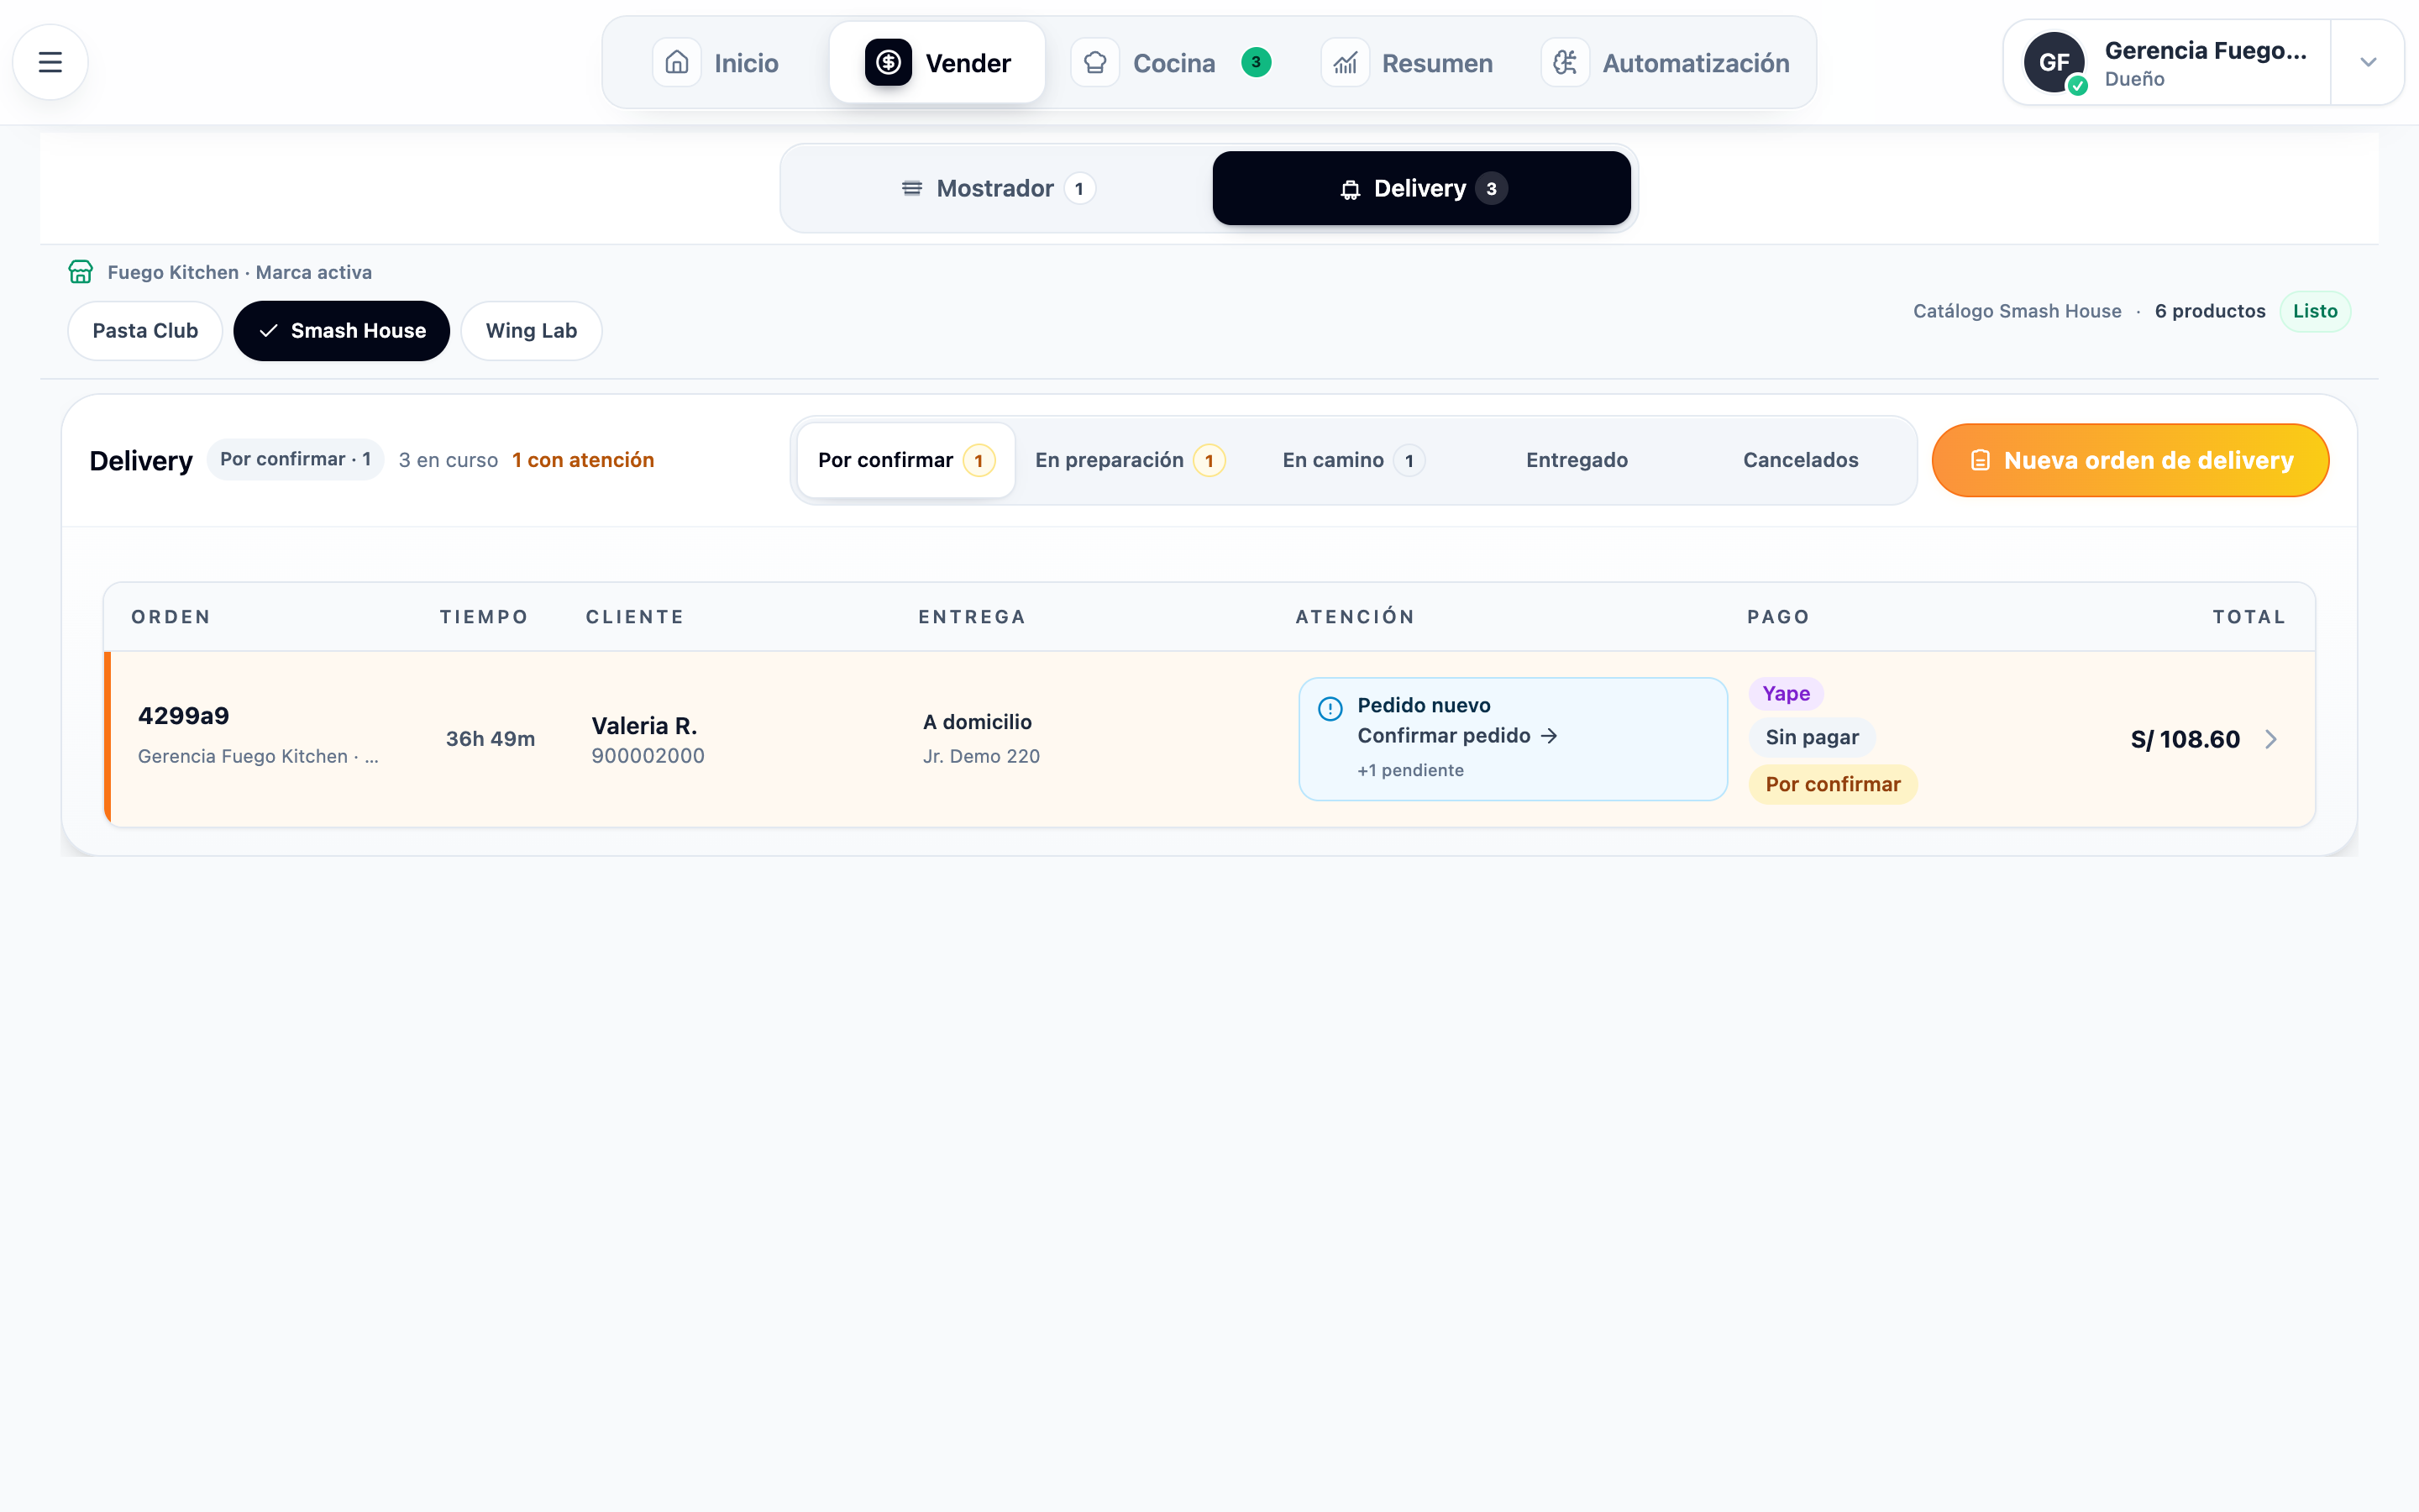Image resolution: width=2419 pixels, height=1512 pixels.
Task: Open order 4299a9 row chevron
Action: pos(2271,739)
